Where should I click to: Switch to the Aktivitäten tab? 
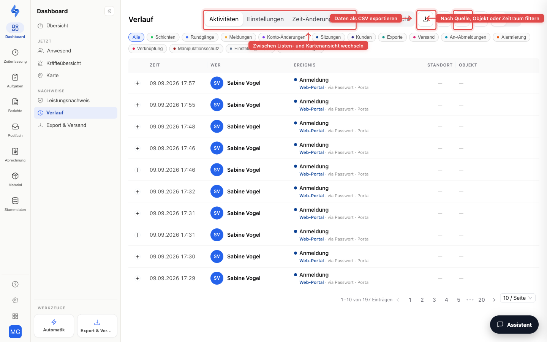(224, 19)
